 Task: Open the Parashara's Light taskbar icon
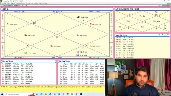click(72, 94)
